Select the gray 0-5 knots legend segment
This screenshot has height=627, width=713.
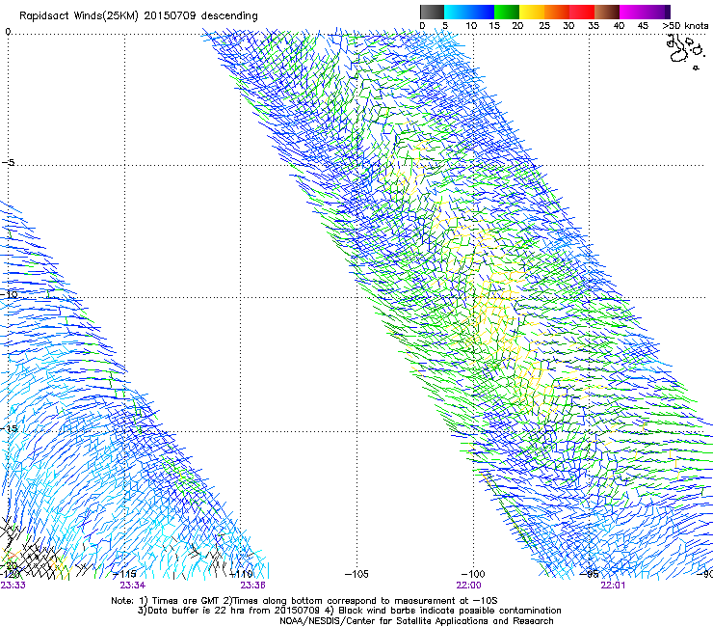432,12
